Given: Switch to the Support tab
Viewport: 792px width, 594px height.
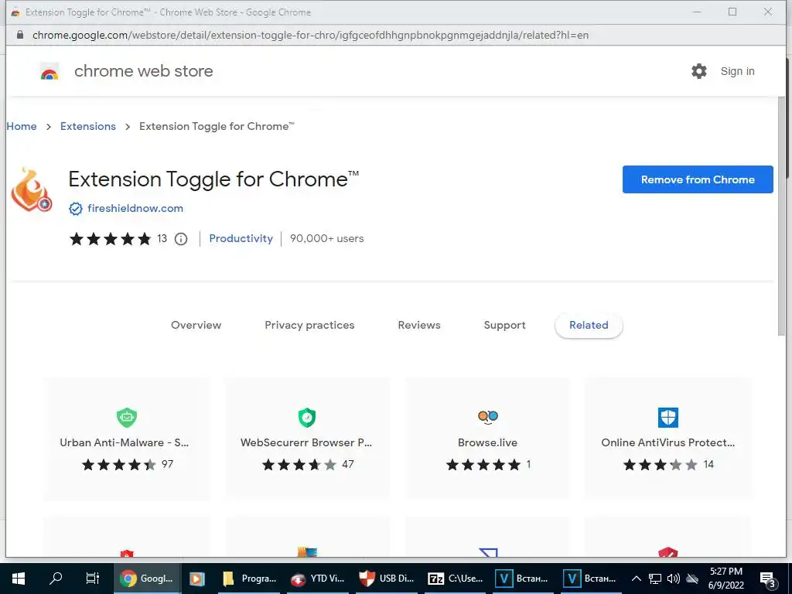Looking at the screenshot, I should point(504,326).
